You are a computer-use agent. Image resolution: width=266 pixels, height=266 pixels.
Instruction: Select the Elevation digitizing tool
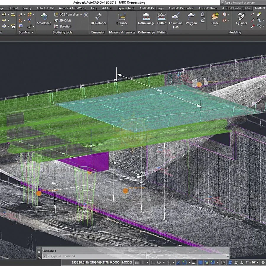click(63, 26)
